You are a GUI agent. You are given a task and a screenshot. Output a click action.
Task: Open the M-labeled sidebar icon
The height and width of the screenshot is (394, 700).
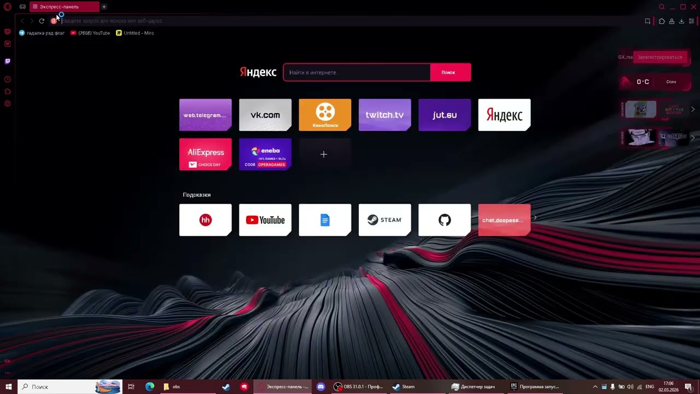coord(8,44)
